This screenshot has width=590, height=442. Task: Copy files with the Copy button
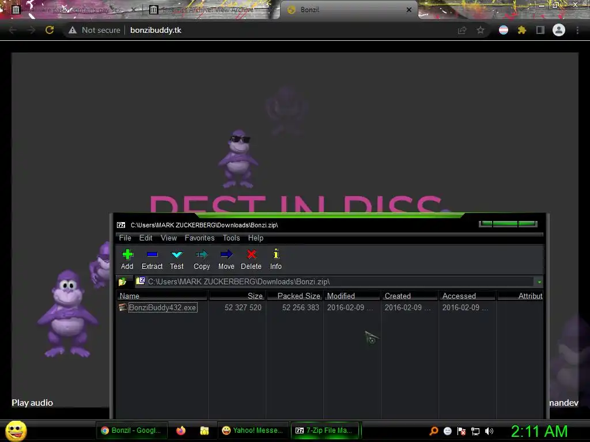coord(202,260)
